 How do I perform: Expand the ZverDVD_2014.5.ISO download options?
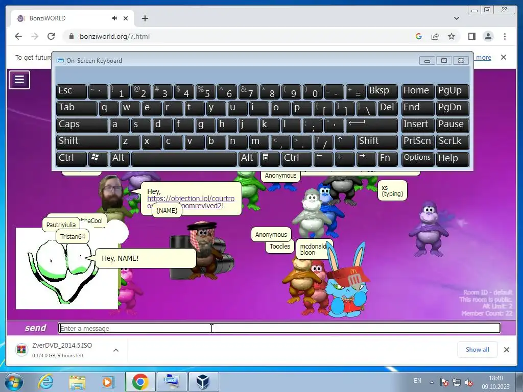116,350
